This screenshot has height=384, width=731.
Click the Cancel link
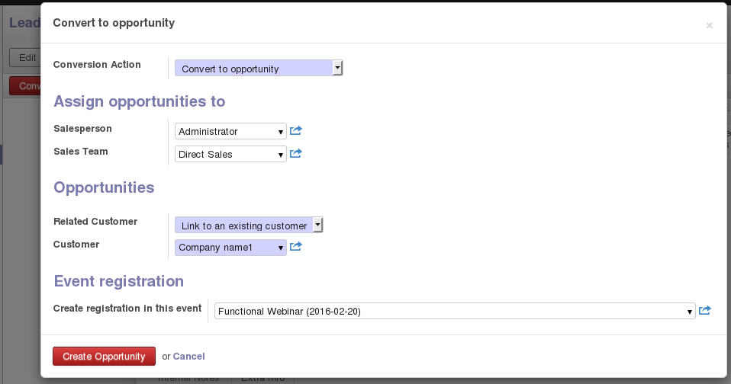pyautogui.click(x=188, y=357)
